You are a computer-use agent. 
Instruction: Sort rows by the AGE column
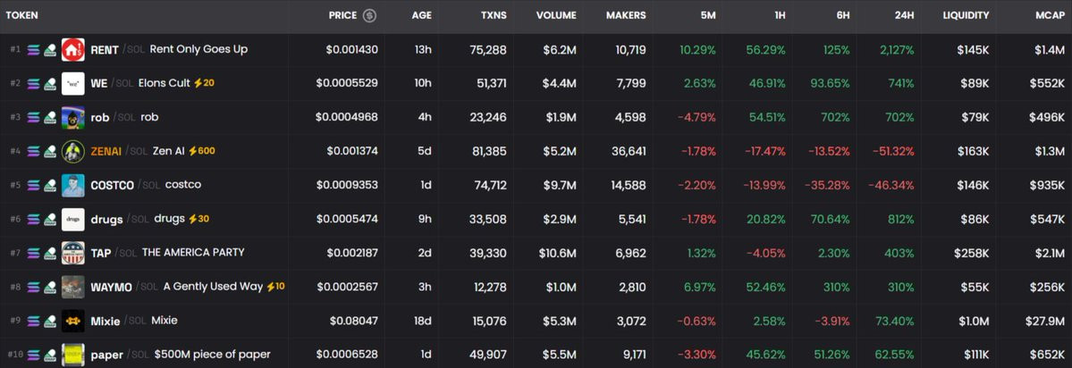[422, 16]
